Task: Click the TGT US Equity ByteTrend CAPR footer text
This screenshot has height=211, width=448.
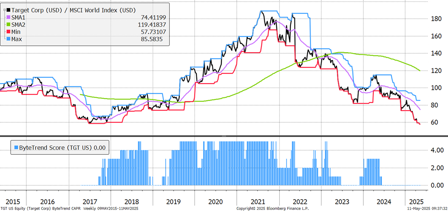Action: pos(69,208)
